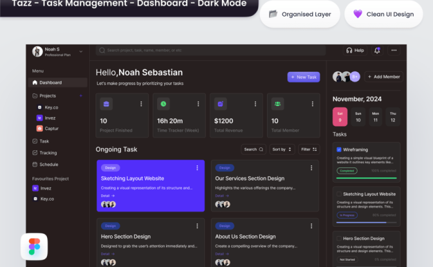Screen dimensions: 433x267
Task: Open options on Total Revenue card
Action: point(255,104)
